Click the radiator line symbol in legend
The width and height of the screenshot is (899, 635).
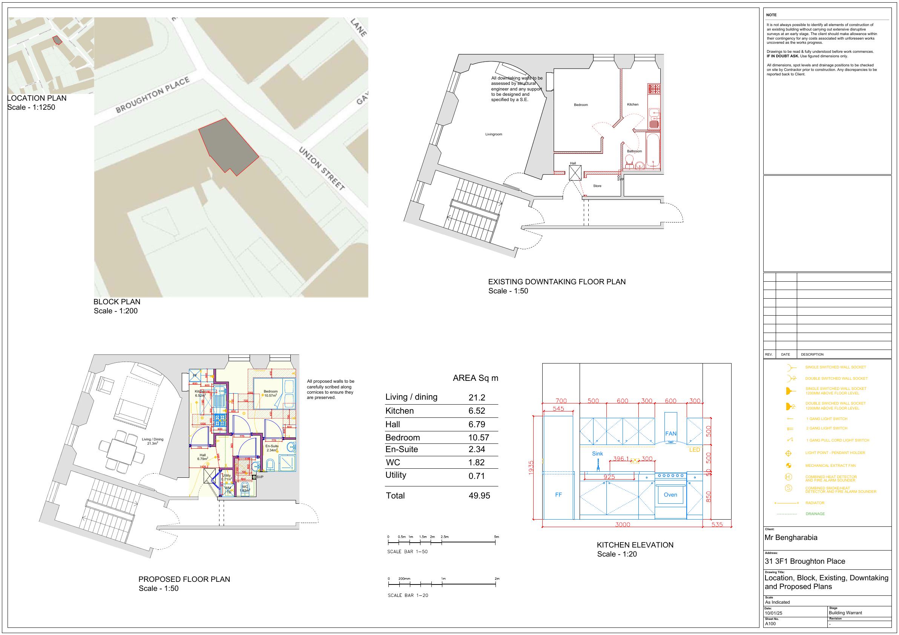[x=786, y=503]
